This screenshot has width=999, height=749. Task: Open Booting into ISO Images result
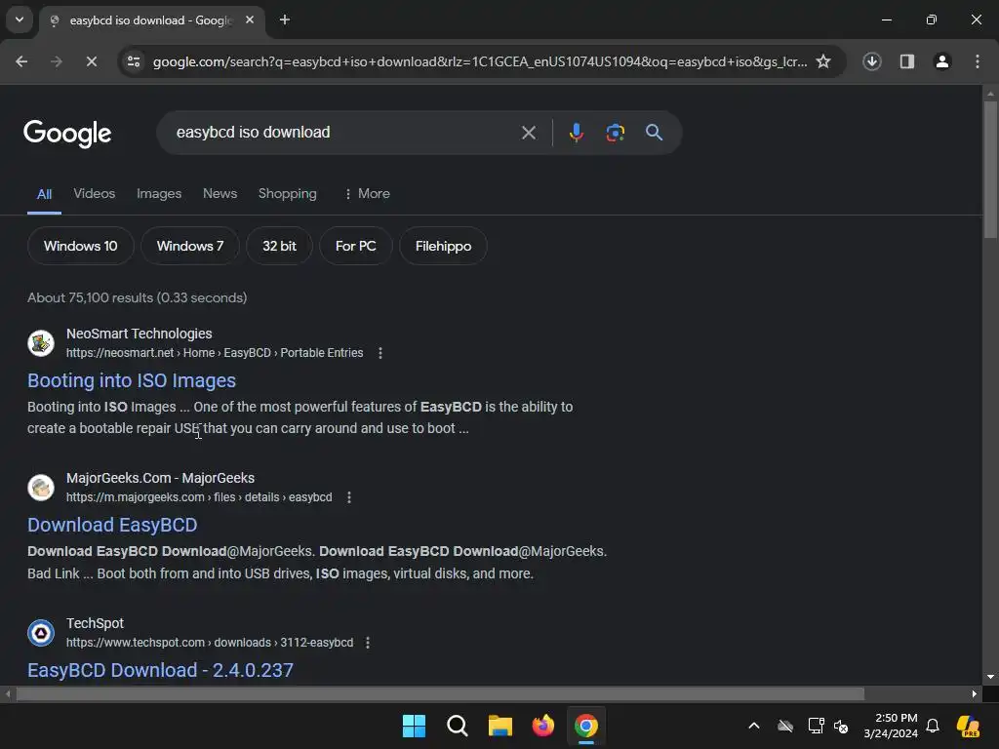click(132, 380)
